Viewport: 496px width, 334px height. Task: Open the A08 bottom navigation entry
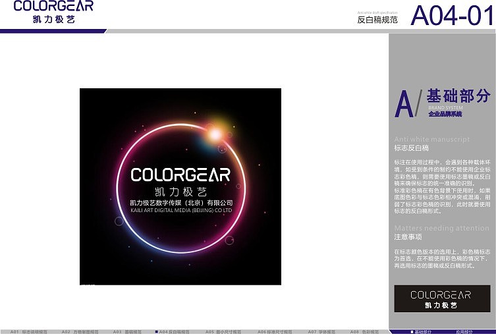364,332
